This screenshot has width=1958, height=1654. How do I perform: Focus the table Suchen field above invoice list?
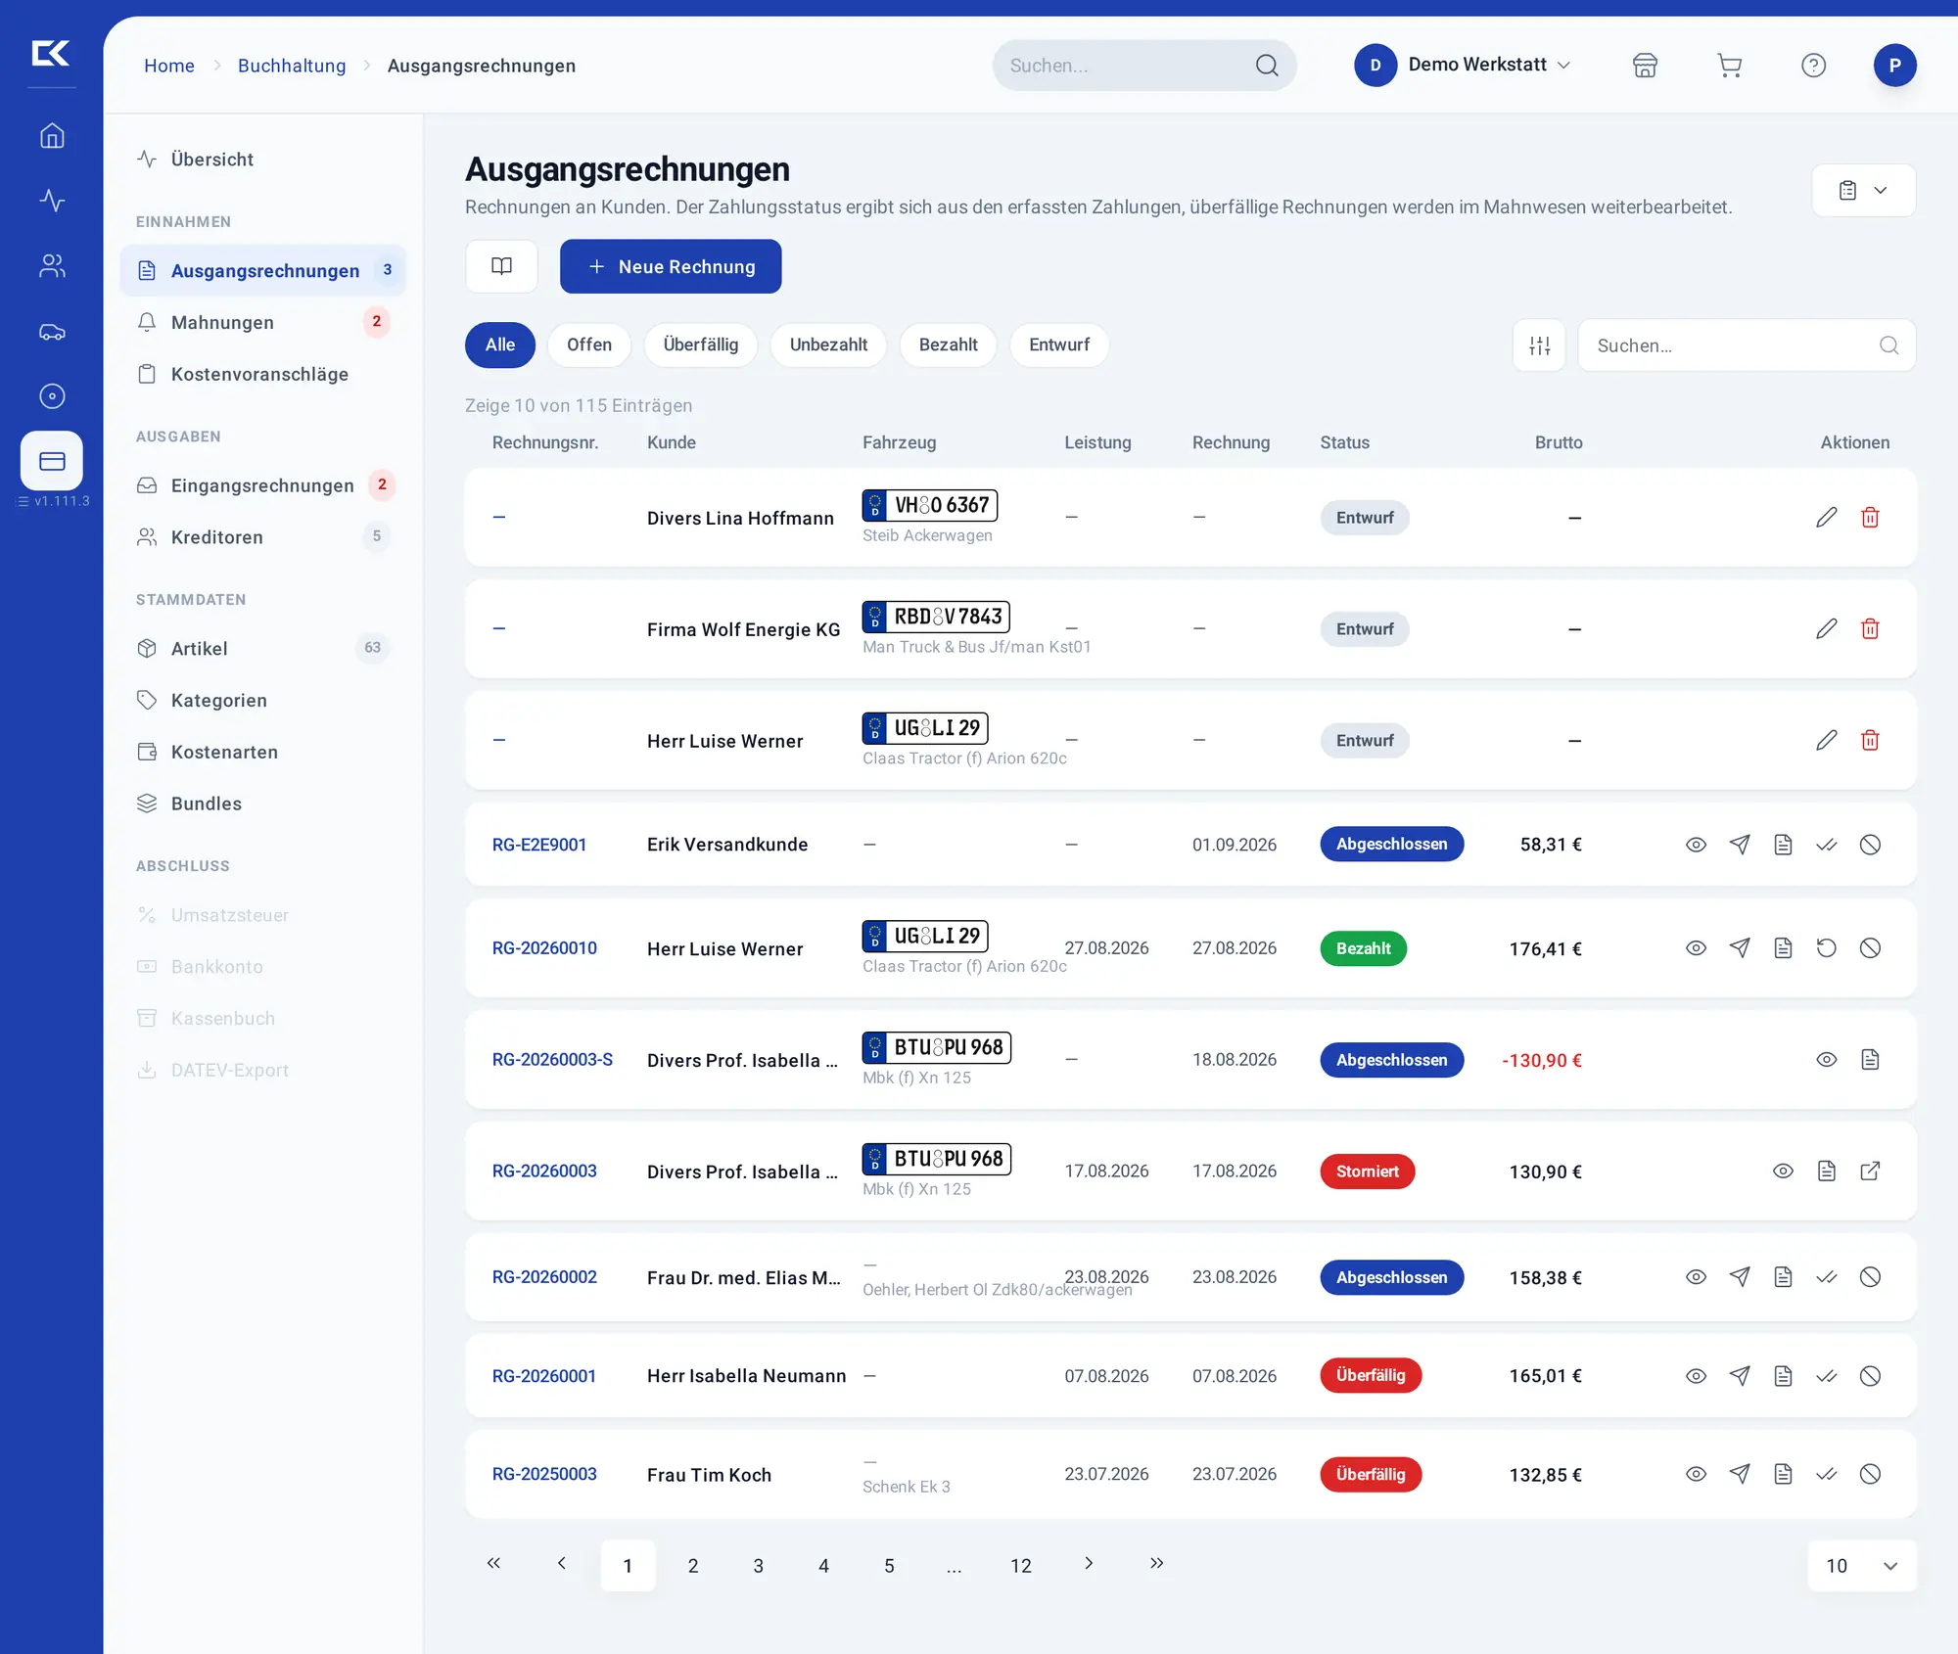1747,345
